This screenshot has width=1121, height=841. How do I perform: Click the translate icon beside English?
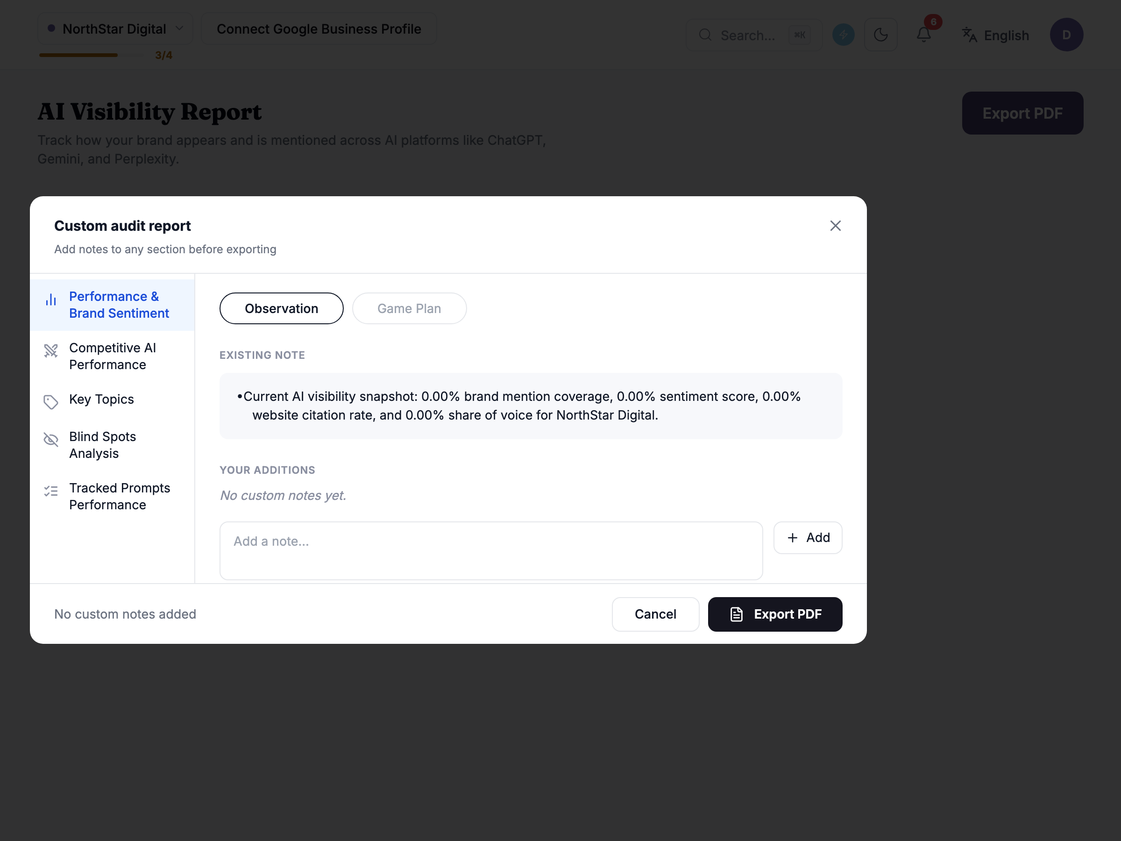969,35
